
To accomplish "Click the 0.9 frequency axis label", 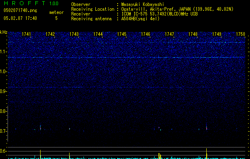I will point(3,91).
